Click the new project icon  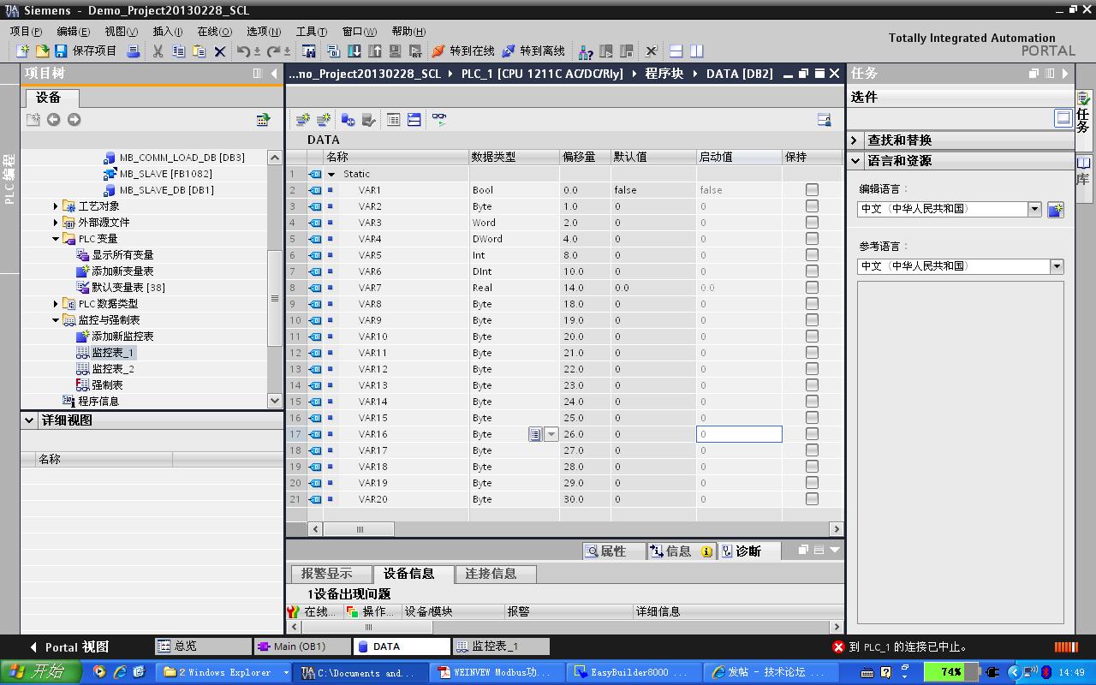[x=23, y=51]
